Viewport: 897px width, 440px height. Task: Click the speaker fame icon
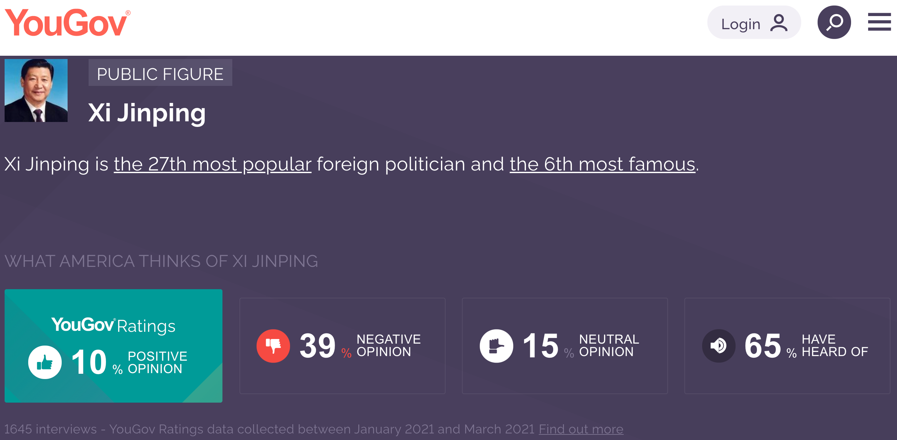pyautogui.click(x=719, y=346)
